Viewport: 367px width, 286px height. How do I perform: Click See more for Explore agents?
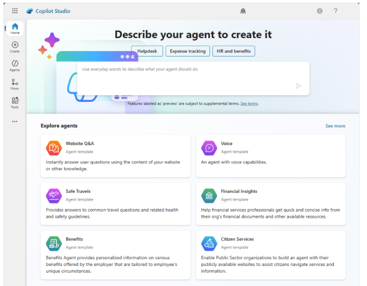coord(335,126)
